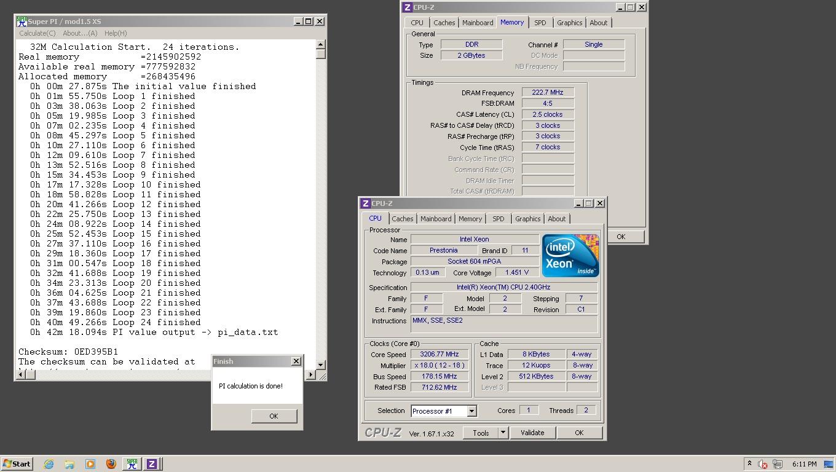836x472 pixels.
Task: Open Windows Explorer folder icon in taskbar
Action: [x=69, y=464]
